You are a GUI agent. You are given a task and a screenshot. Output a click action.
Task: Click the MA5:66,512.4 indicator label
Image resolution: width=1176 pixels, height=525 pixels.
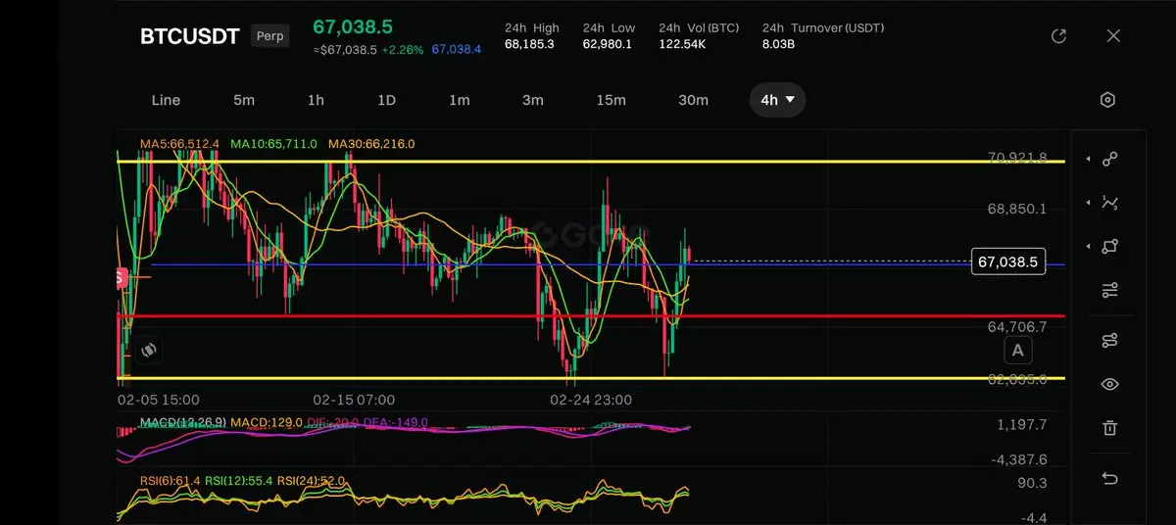pos(179,144)
